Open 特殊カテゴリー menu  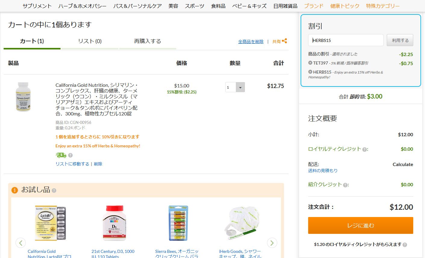click(383, 6)
